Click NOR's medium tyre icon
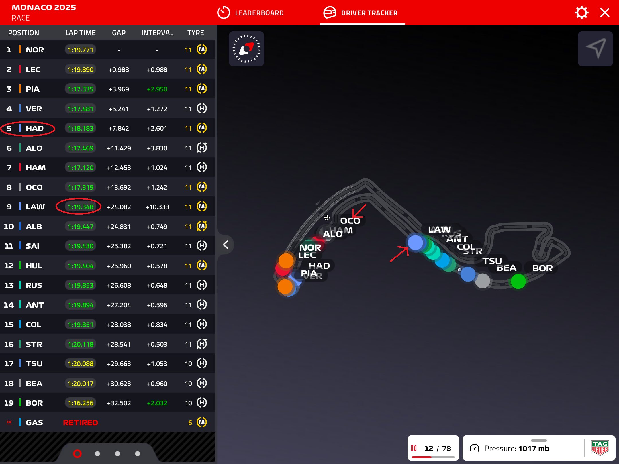This screenshot has height=464, width=619. pos(202,49)
